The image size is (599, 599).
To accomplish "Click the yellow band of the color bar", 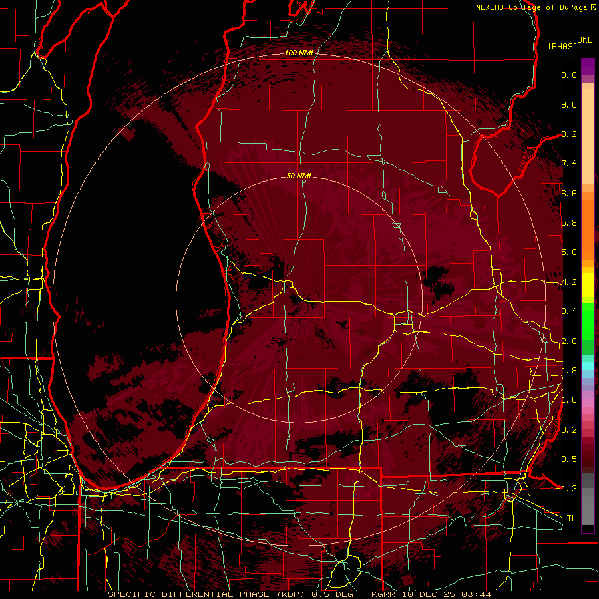I will click(588, 285).
